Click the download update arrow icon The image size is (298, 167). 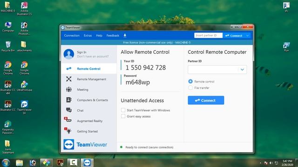point(125,35)
